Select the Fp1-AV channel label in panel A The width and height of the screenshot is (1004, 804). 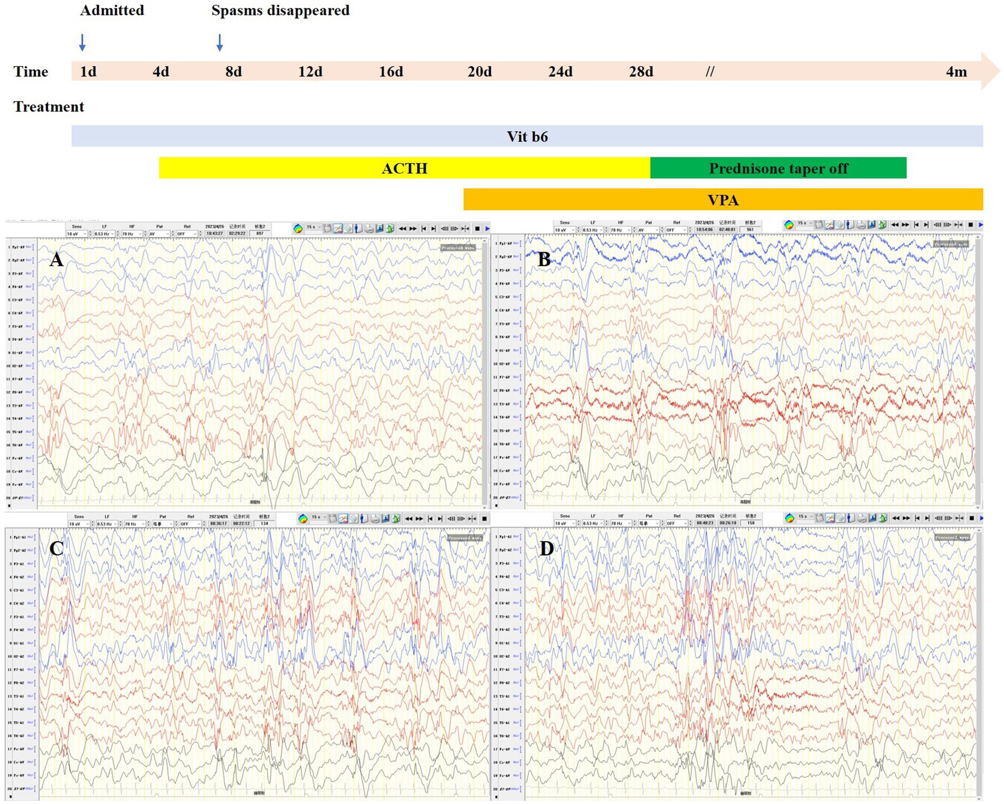(18, 247)
